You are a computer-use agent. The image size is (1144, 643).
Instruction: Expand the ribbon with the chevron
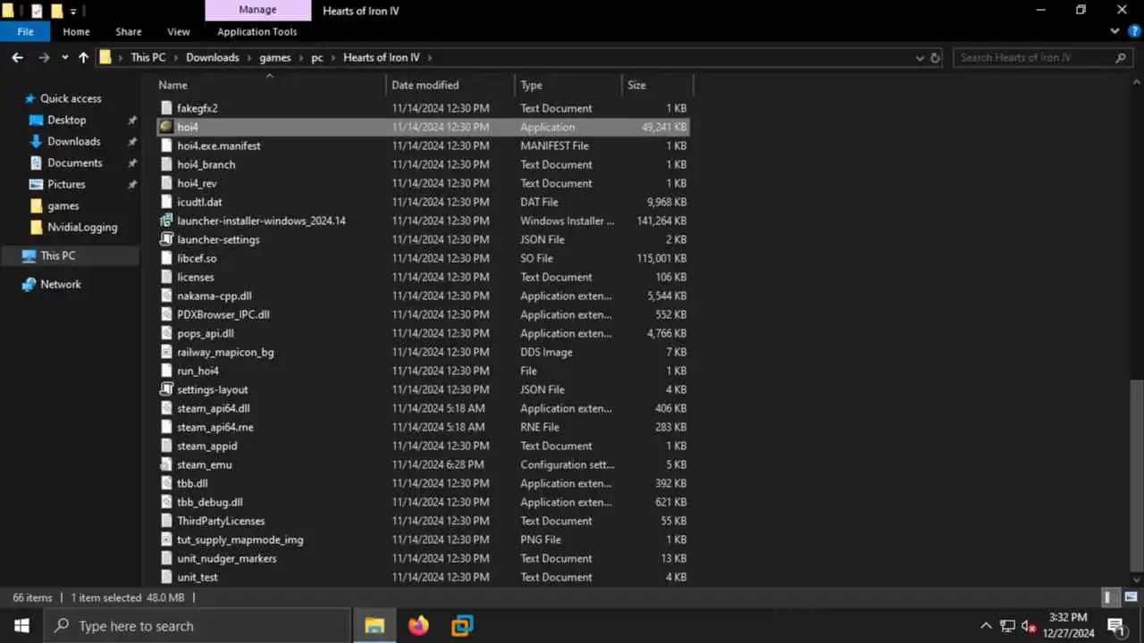click(1115, 31)
